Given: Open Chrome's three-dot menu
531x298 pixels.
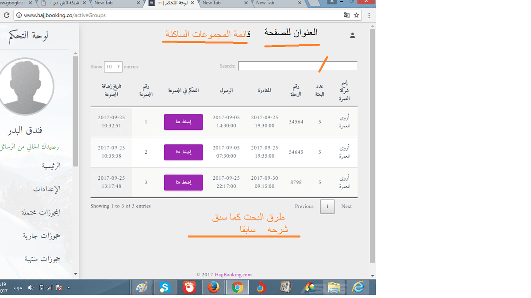Looking at the screenshot, I should (x=369, y=15).
